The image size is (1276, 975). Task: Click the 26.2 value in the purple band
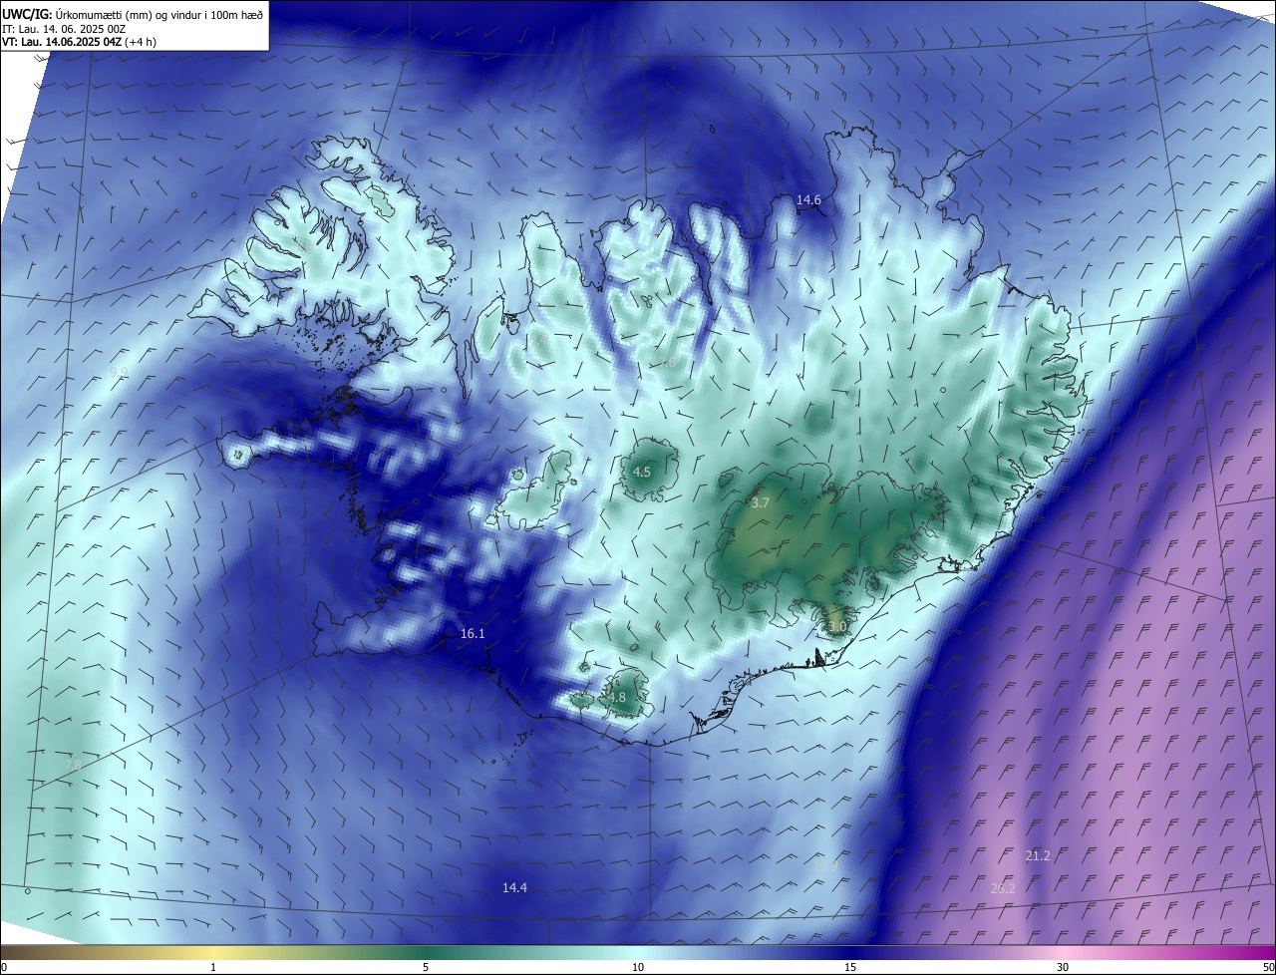[1003, 888]
